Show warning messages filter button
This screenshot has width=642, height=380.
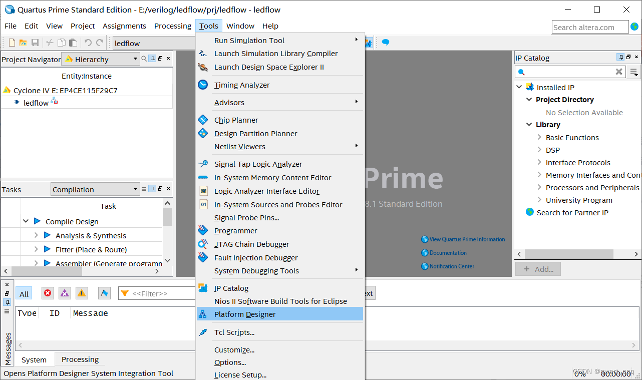(82, 293)
